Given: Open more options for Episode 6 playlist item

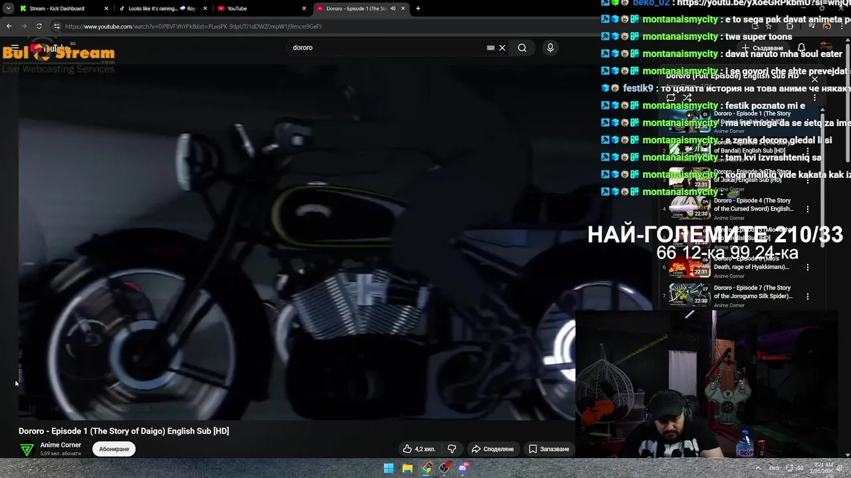Looking at the screenshot, I should 808,267.
